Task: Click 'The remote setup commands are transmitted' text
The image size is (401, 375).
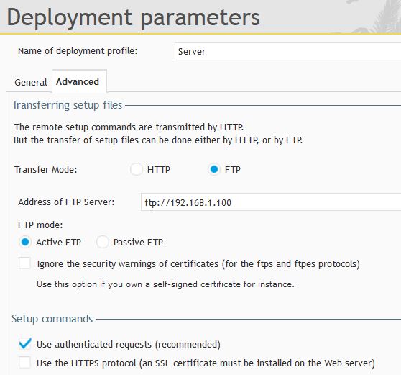Action: (129, 127)
